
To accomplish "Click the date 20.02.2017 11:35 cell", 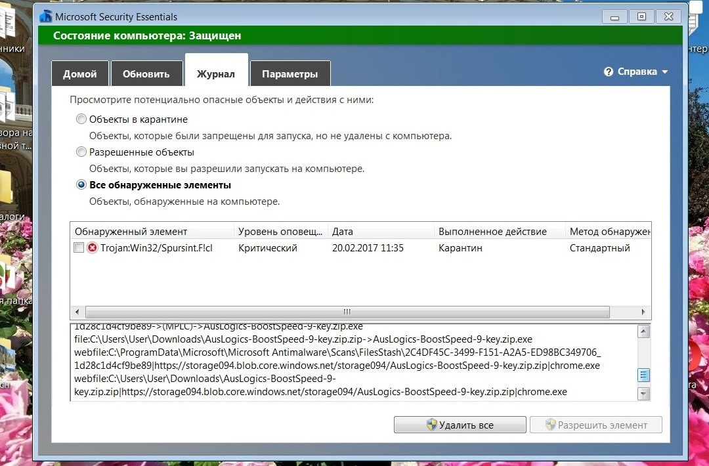I will 368,247.
